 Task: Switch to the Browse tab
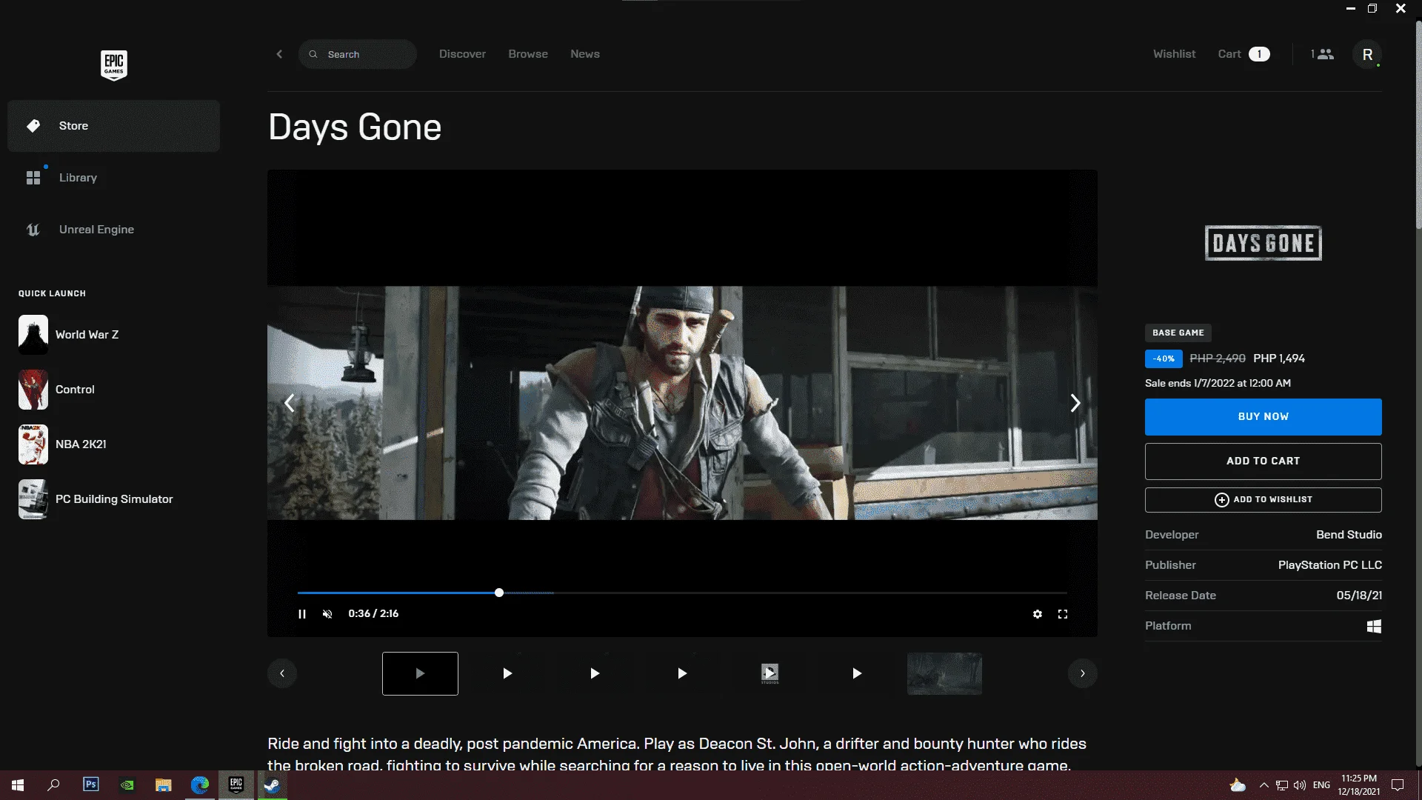pos(528,54)
